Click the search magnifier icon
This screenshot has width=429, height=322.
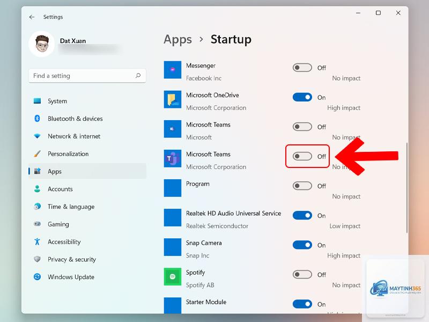click(x=138, y=76)
